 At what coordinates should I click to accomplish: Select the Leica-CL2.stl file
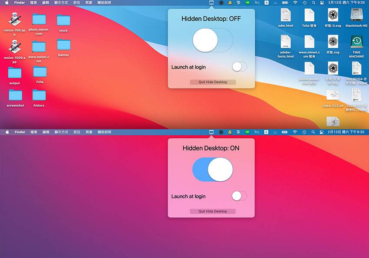pyautogui.click(x=333, y=95)
